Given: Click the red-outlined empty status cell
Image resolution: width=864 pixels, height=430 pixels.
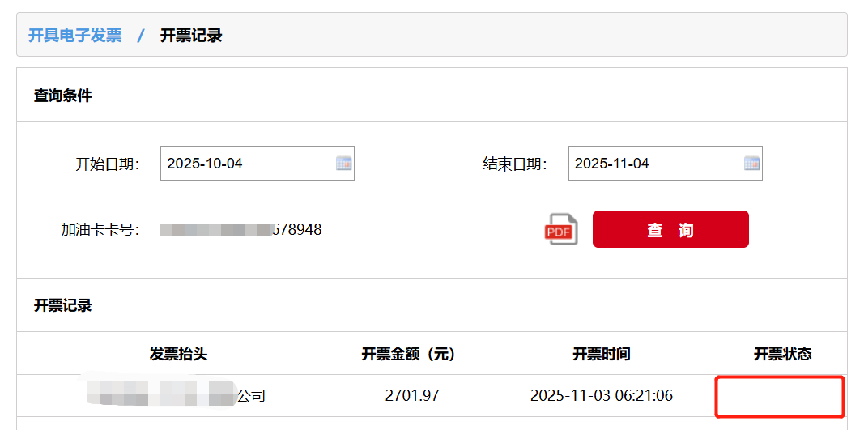Looking at the screenshot, I should 780,396.
